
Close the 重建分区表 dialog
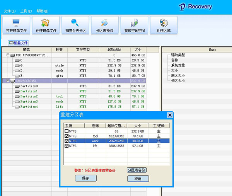tap(170, 115)
